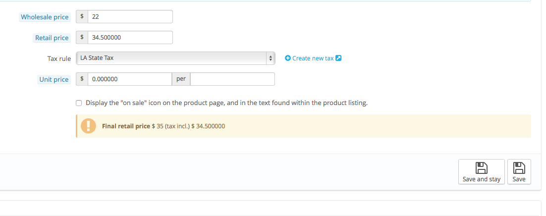546x216 pixels.
Task: Enable the "on sale" icon display checkbox
Action: click(79, 103)
